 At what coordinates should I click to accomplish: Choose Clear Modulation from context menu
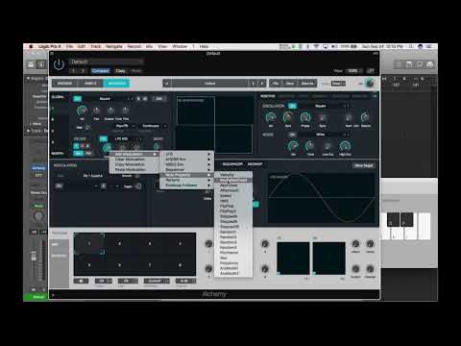[130, 160]
